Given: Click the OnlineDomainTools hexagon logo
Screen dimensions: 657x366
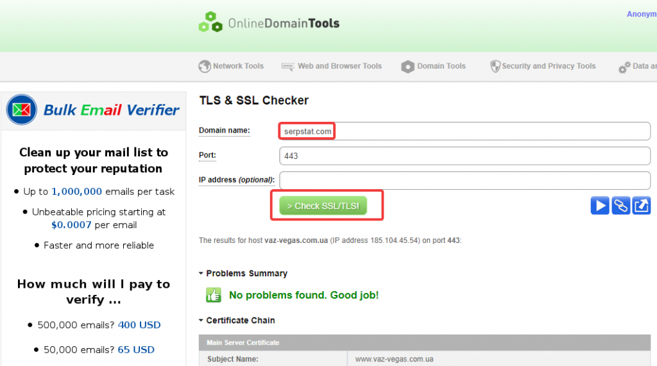Looking at the screenshot, I should (x=210, y=22).
